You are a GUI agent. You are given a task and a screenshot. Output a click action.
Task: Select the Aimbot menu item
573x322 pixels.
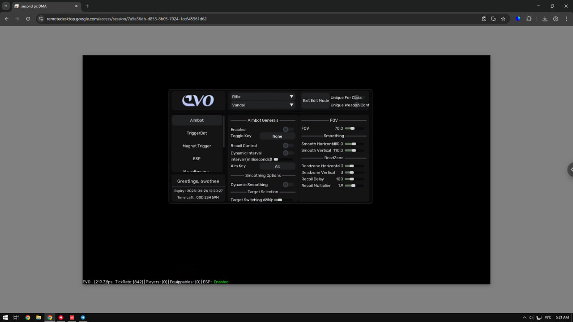click(197, 120)
